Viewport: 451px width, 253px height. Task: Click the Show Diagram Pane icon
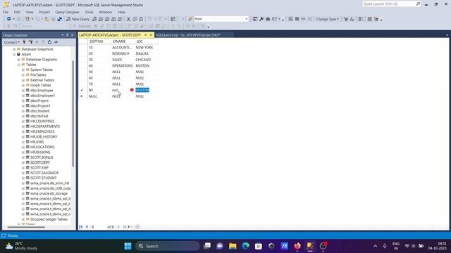290,19
